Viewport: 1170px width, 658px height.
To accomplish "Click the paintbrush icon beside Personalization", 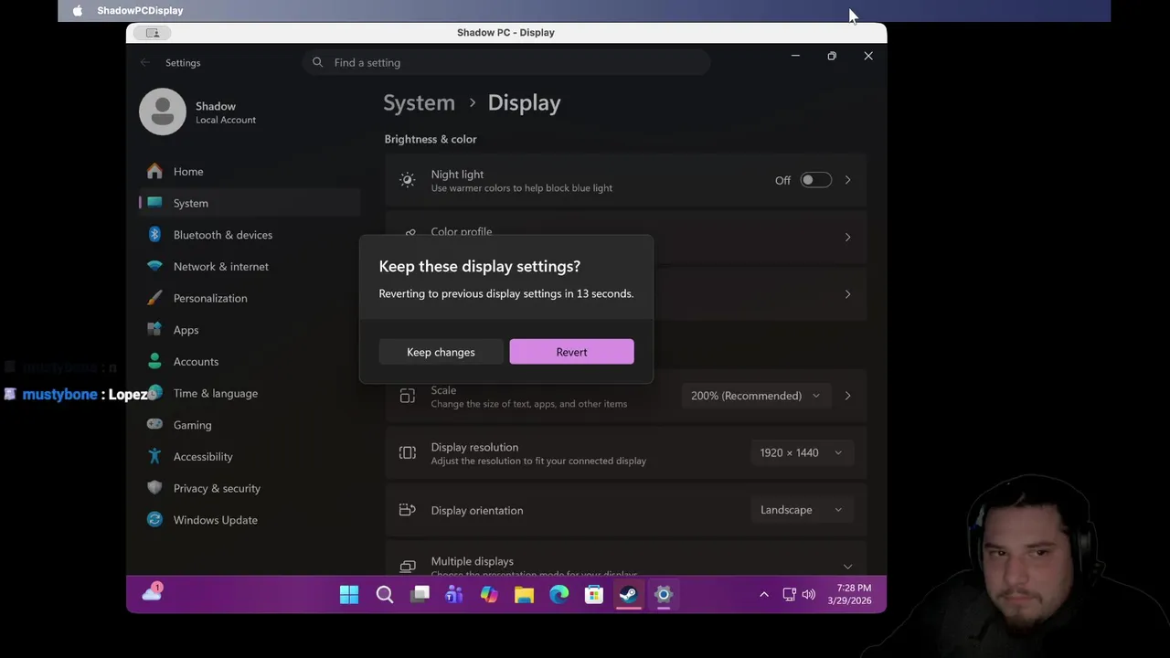I will point(154,298).
